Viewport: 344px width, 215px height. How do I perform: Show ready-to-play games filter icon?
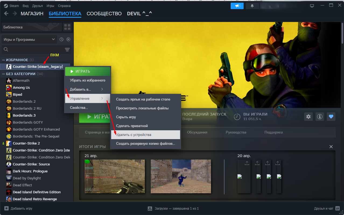(x=68, y=39)
